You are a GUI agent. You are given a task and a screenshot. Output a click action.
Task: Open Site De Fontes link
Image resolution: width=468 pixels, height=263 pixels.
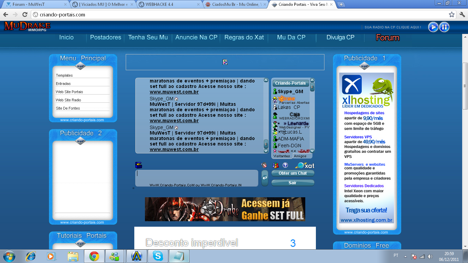pos(68,108)
